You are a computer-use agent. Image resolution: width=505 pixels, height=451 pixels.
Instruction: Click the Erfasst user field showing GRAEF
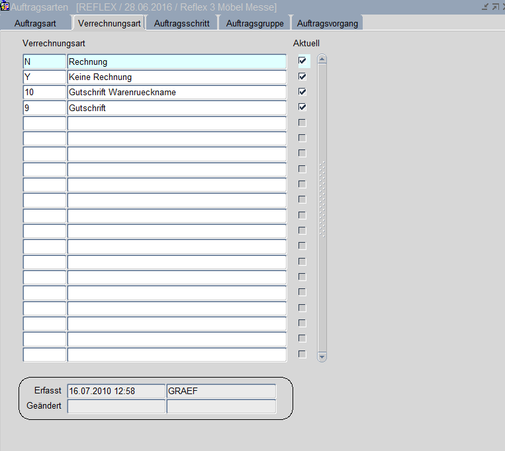point(221,391)
